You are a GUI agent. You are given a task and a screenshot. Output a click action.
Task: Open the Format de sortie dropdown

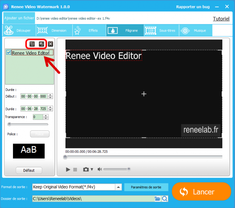click(118, 187)
